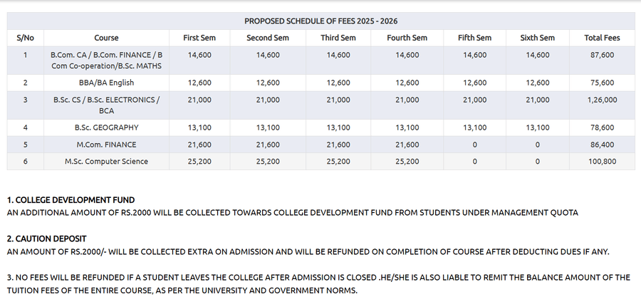
Task: Click the 'M.Sc. Computer Science' course cell
Action: pyautogui.click(x=106, y=162)
